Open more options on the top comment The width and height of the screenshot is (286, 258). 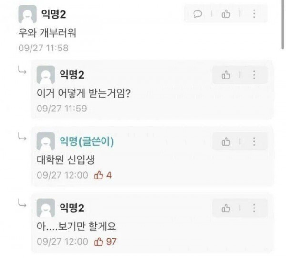pos(254,14)
